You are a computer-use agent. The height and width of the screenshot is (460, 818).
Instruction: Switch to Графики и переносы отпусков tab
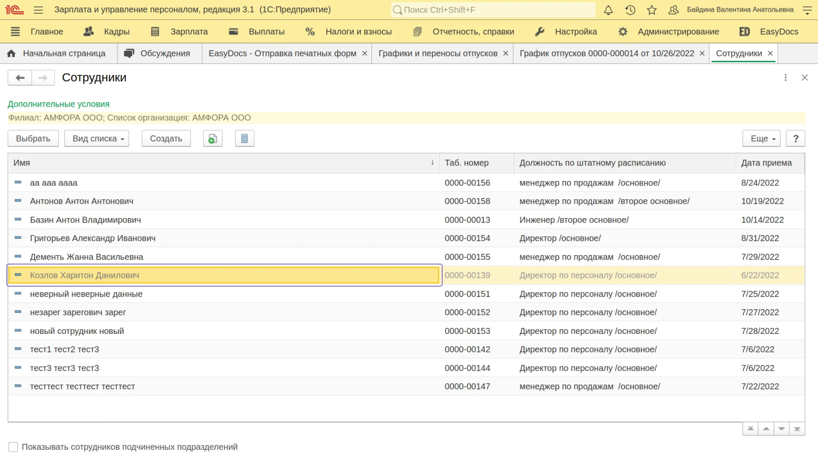click(x=438, y=54)
